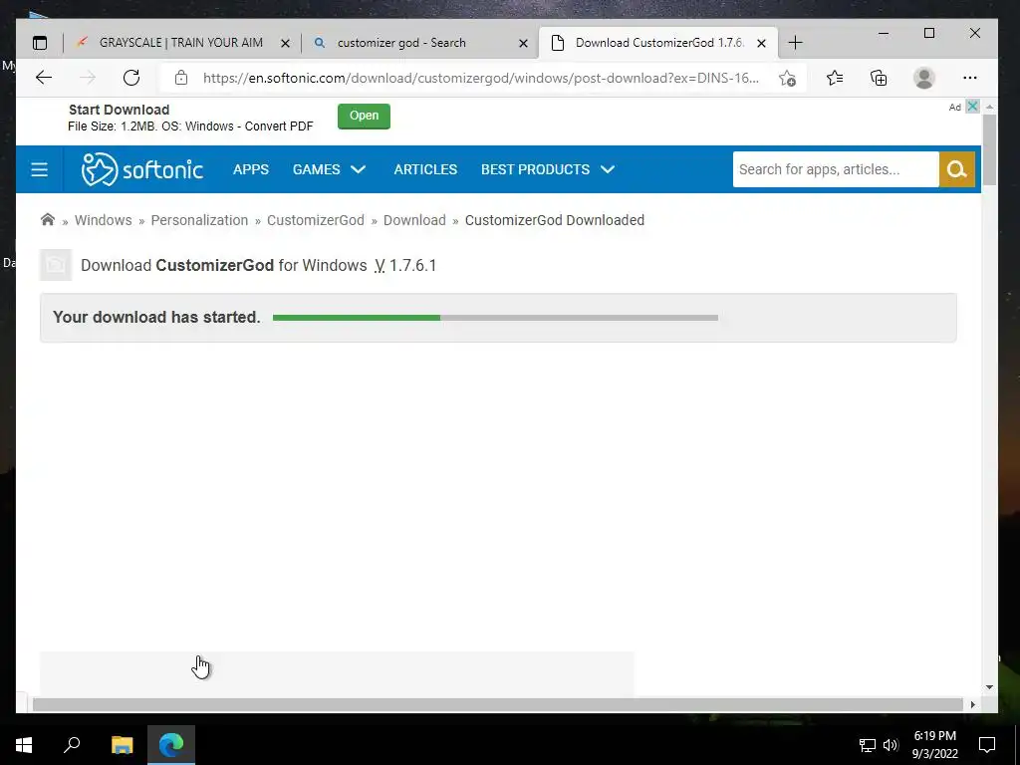Image resolution: width=1020 pixels, height=765 pixels.
Task: Open the Personalization breadcrumb link
Action: (x=199, y=220)
